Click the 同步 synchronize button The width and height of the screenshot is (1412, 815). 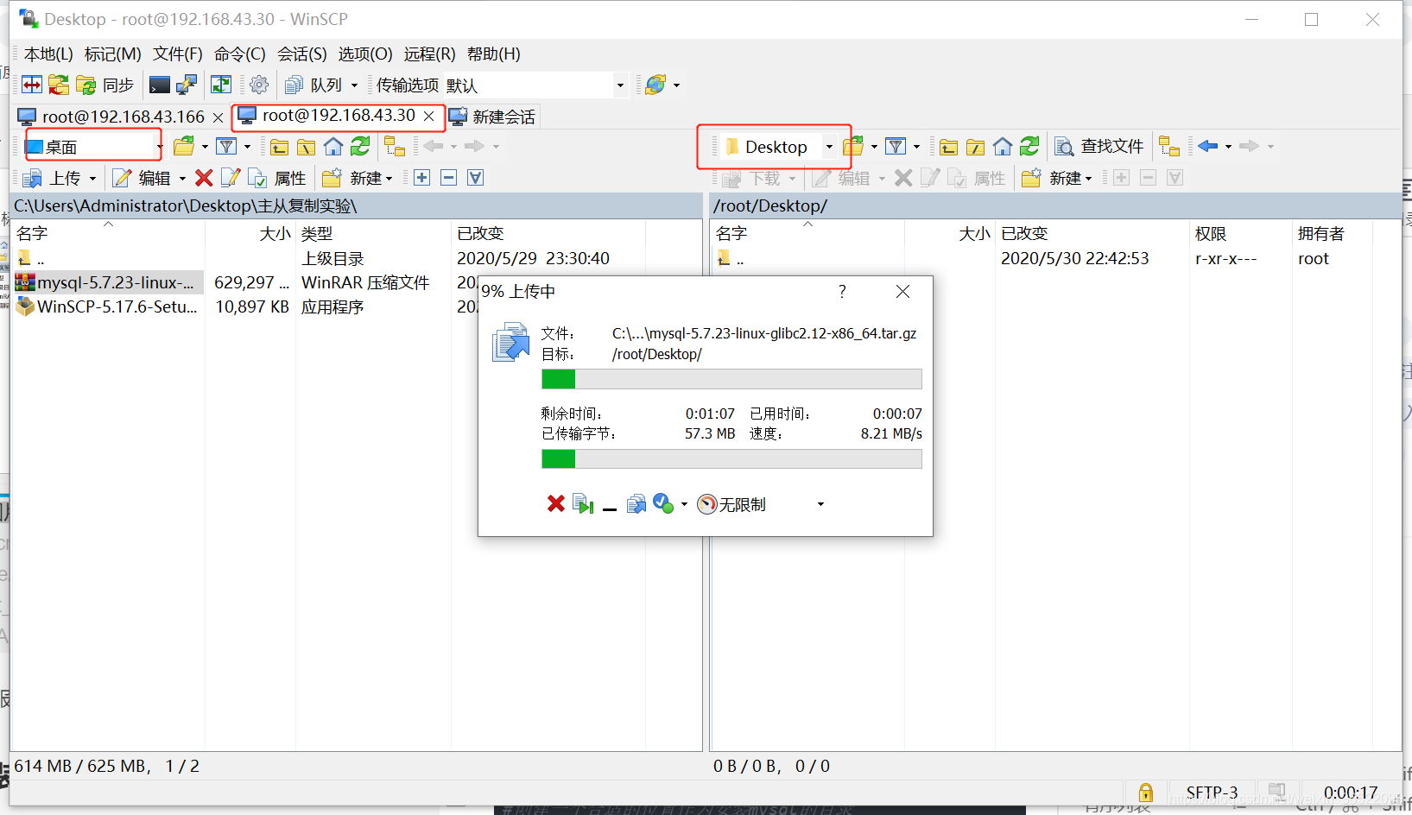(105, 85)
